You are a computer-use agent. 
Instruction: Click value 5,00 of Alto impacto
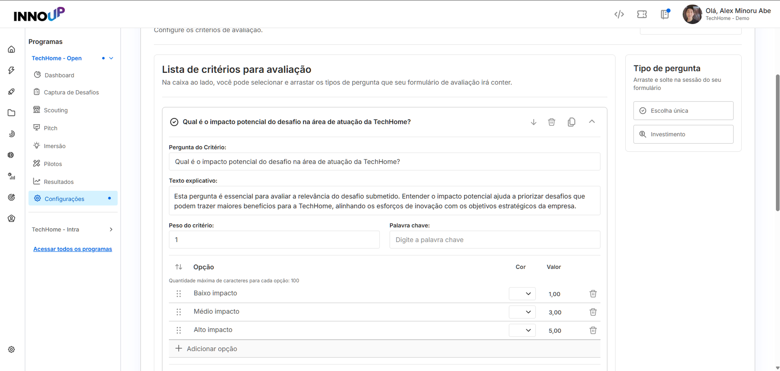coord(555,331)
